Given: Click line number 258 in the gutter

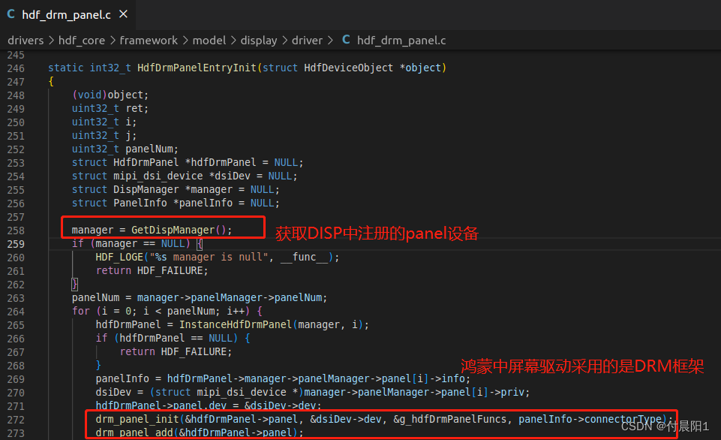Looking at the screenshot, I should click(x=16, y=231).
